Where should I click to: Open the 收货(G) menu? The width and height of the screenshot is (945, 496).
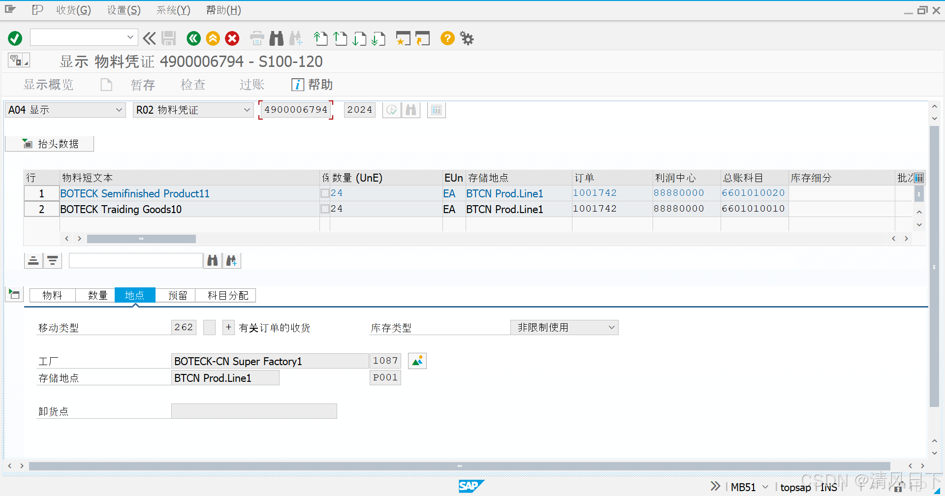point(73,10)
